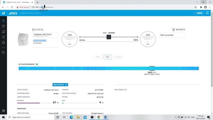The height and width of the screenshot is (120, 213).
Task: Open the Dashboard page from sidebar
Action: point(3,21)
